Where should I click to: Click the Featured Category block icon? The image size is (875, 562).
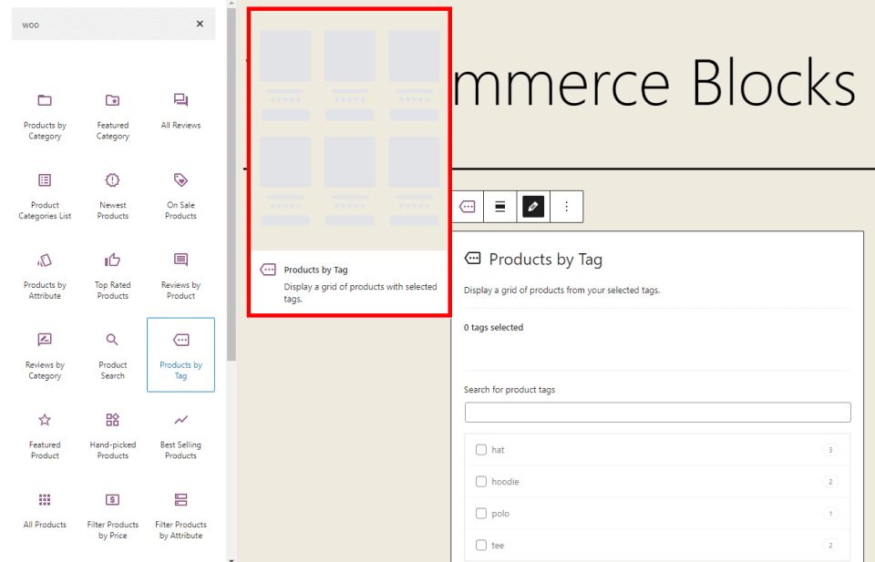click(112, 100)
